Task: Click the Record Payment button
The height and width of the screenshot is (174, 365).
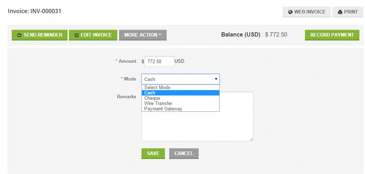Action: [x=332, y=35]
